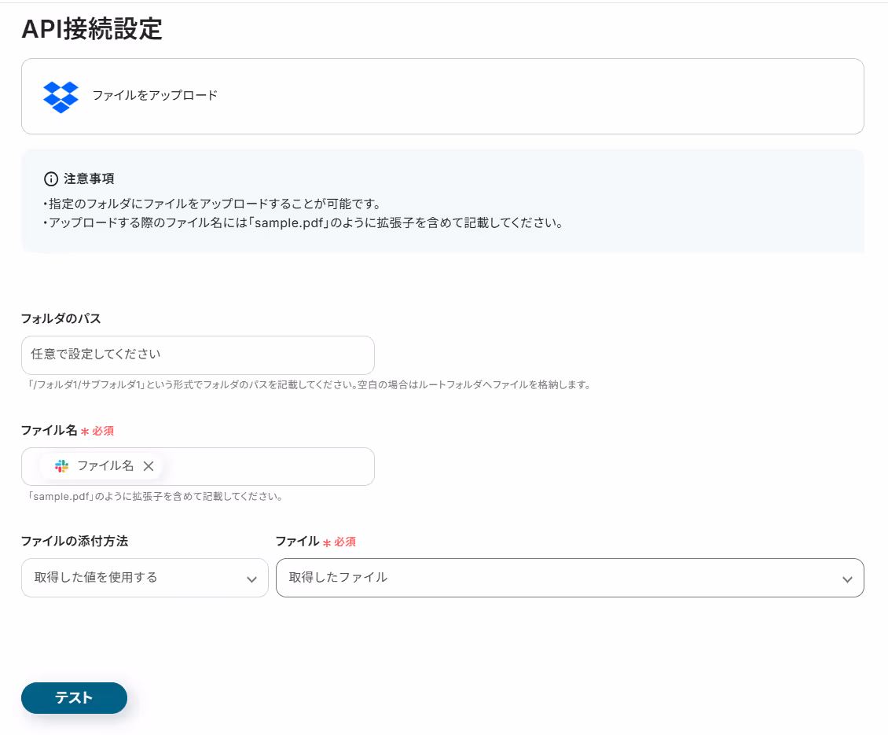Click chevron arrow of 取得した値を使用する

coord(251,579)
